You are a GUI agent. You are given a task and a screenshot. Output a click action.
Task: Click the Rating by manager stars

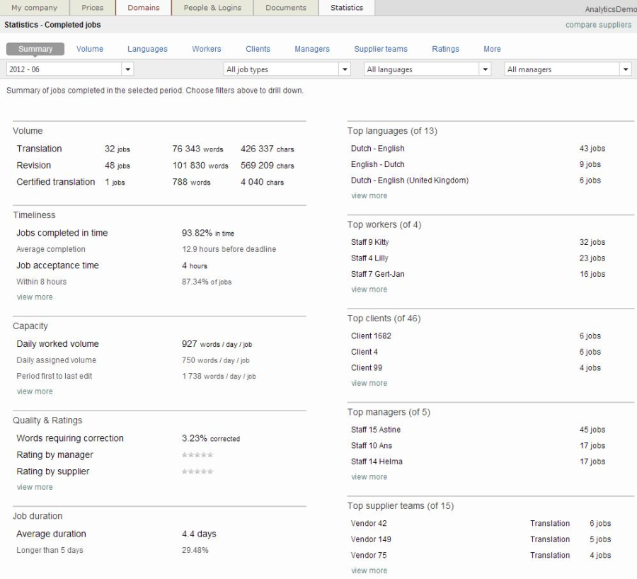tap(197, 455)
